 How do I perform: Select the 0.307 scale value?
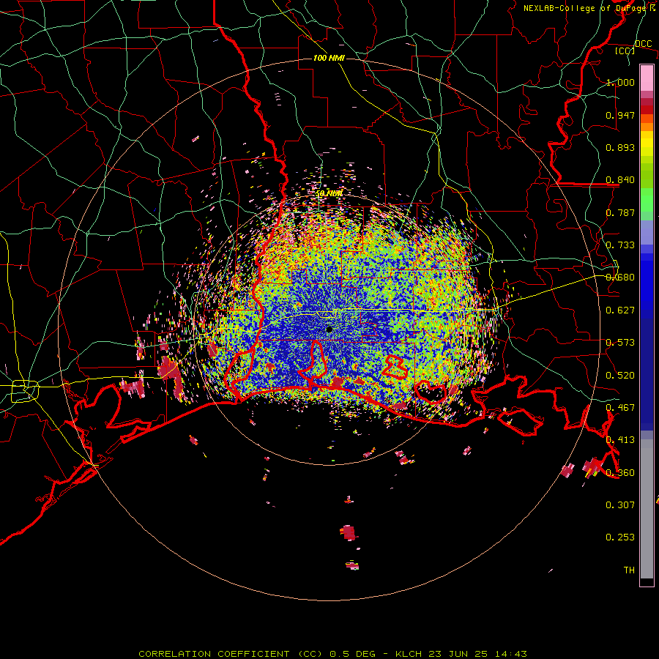pyautogui.click(x=620, y=505)
